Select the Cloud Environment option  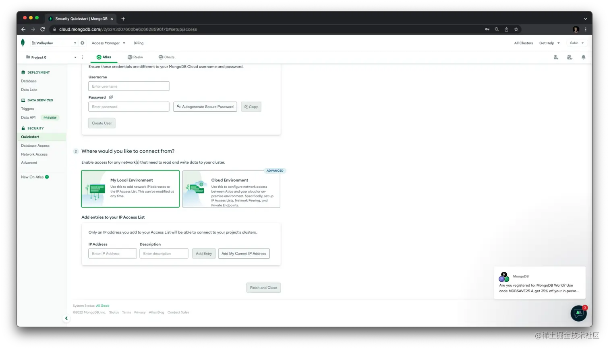pos(231,189)
